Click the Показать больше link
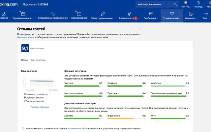211x132 pixels. (x=40, y=107)
